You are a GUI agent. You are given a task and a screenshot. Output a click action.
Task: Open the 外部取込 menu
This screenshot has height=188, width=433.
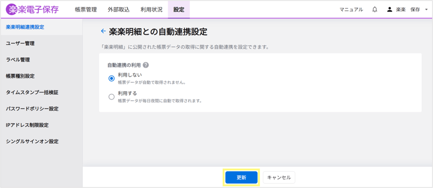pyautogui.click(x=119, y=10)
